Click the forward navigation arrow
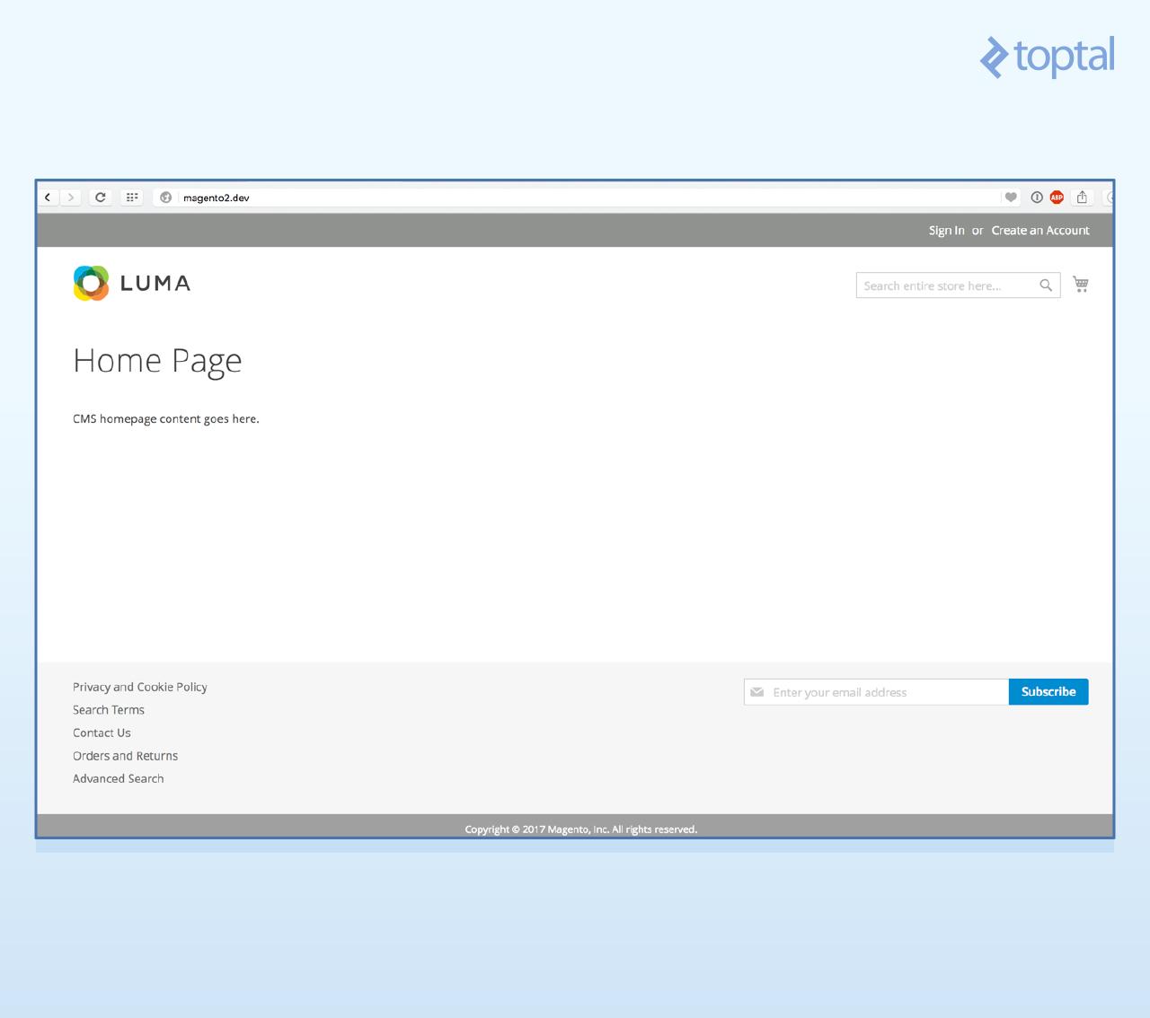1150x1018 pixels. coord(70,197)
